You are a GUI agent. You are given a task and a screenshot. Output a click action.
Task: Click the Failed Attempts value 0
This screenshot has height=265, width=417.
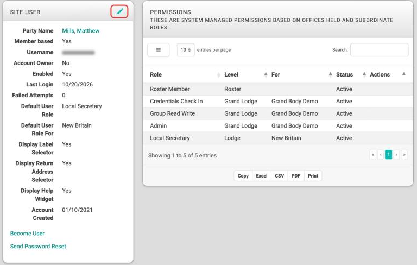point(64,95)
